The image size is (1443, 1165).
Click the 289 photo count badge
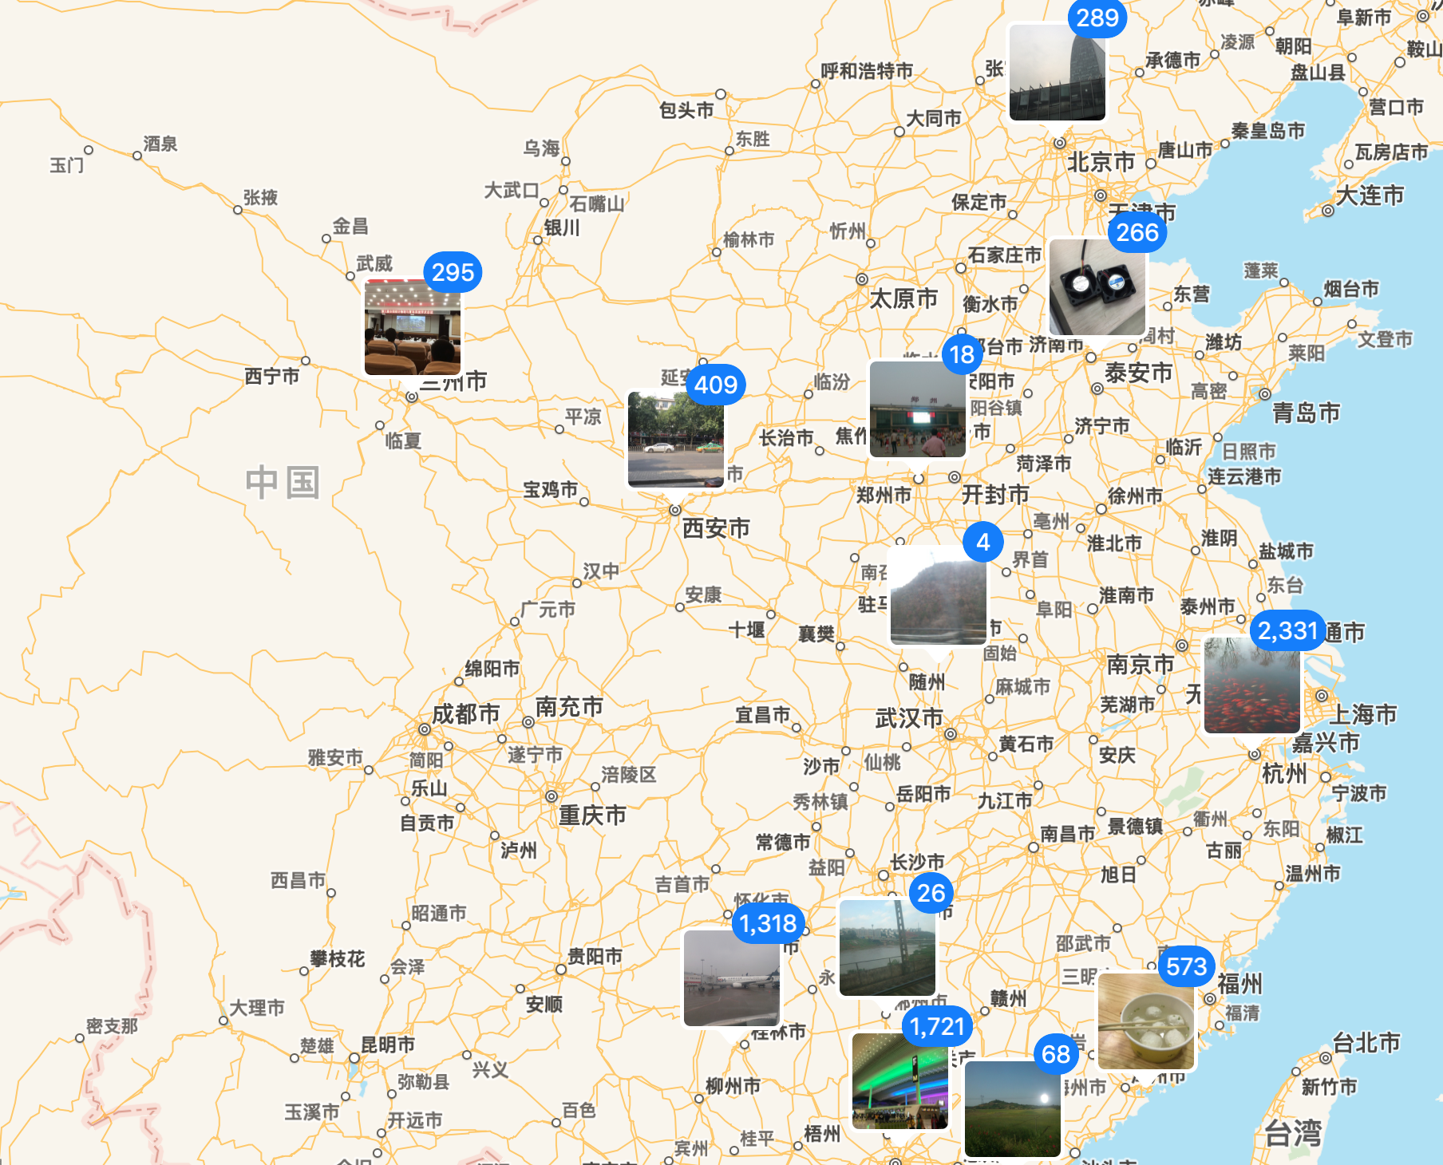tap(1097, 18)
